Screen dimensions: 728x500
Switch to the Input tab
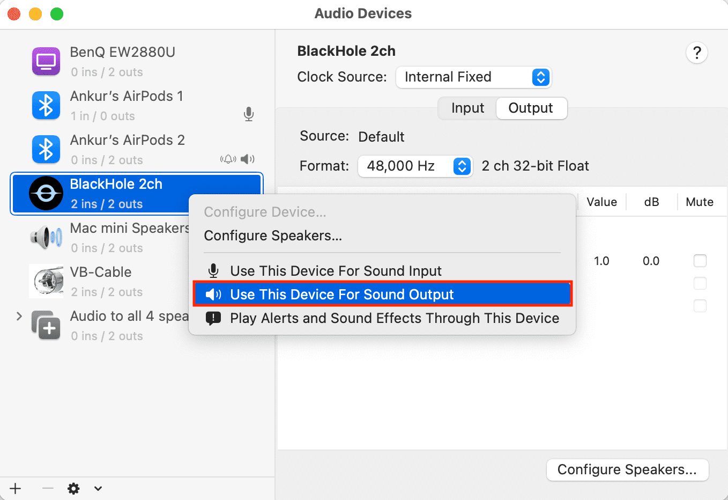(x=467, y=108)
